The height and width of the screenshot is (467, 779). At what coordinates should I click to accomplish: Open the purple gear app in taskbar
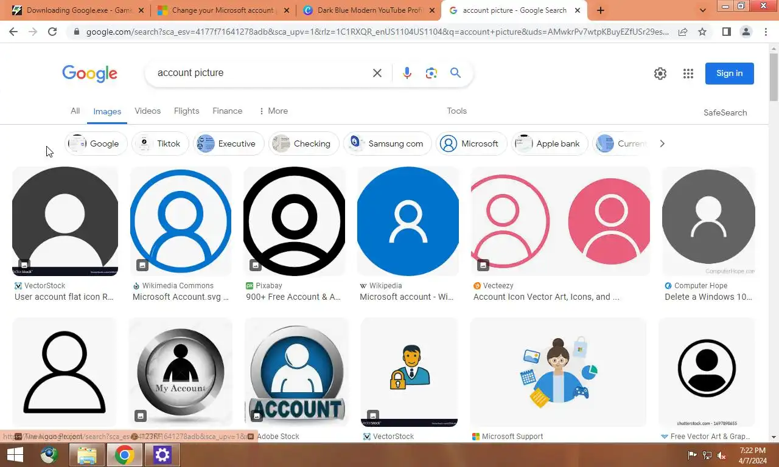pyautogui.click(x=162, y=455)
